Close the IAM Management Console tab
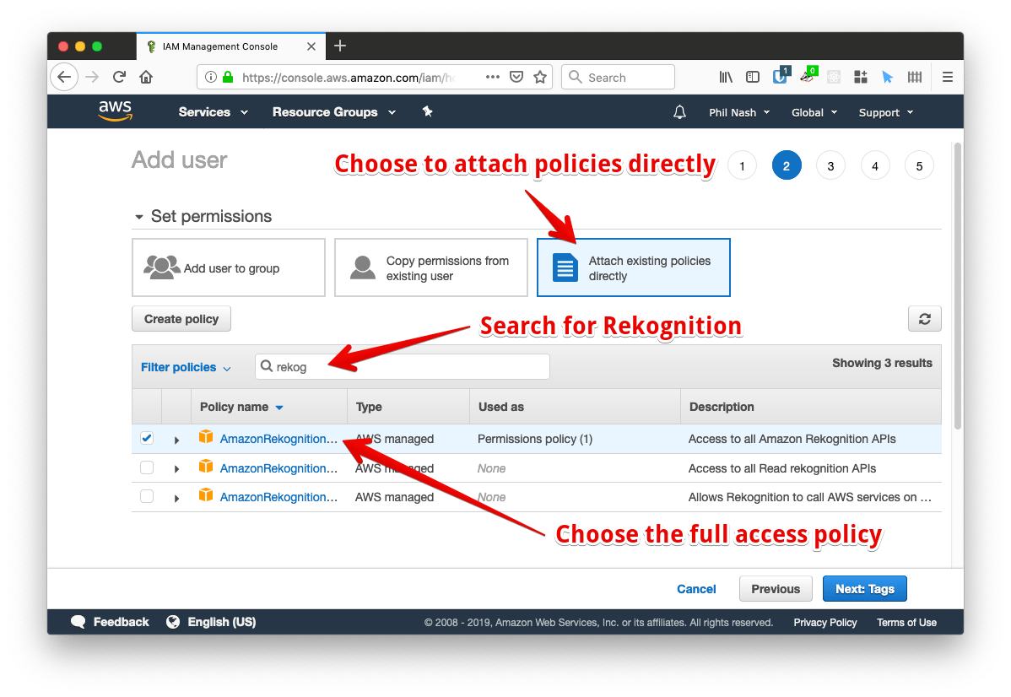The image size is (1011, 697). [x=311, y=46]
